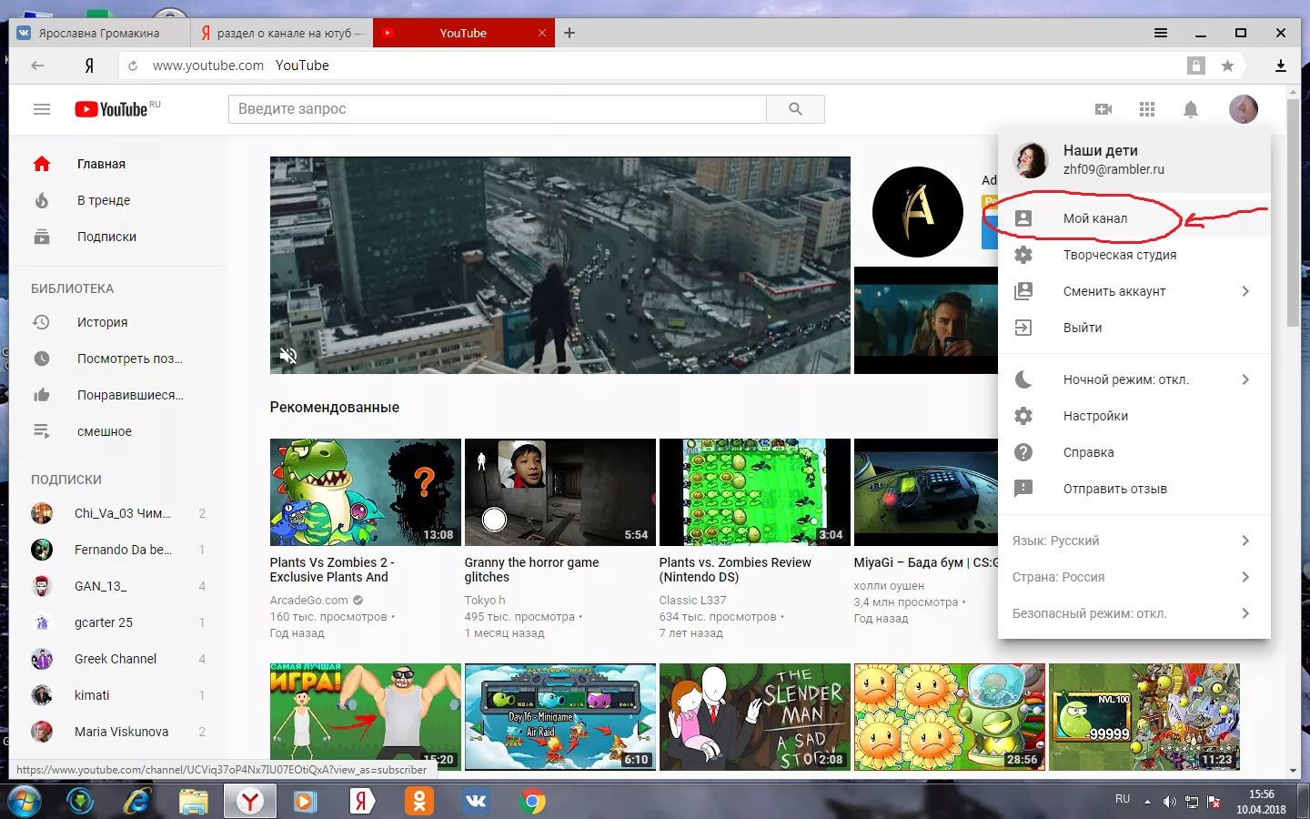Open Fernando Da be... subscription
The width and height of the screenshot is (1310, 819).
click(118, 550)
